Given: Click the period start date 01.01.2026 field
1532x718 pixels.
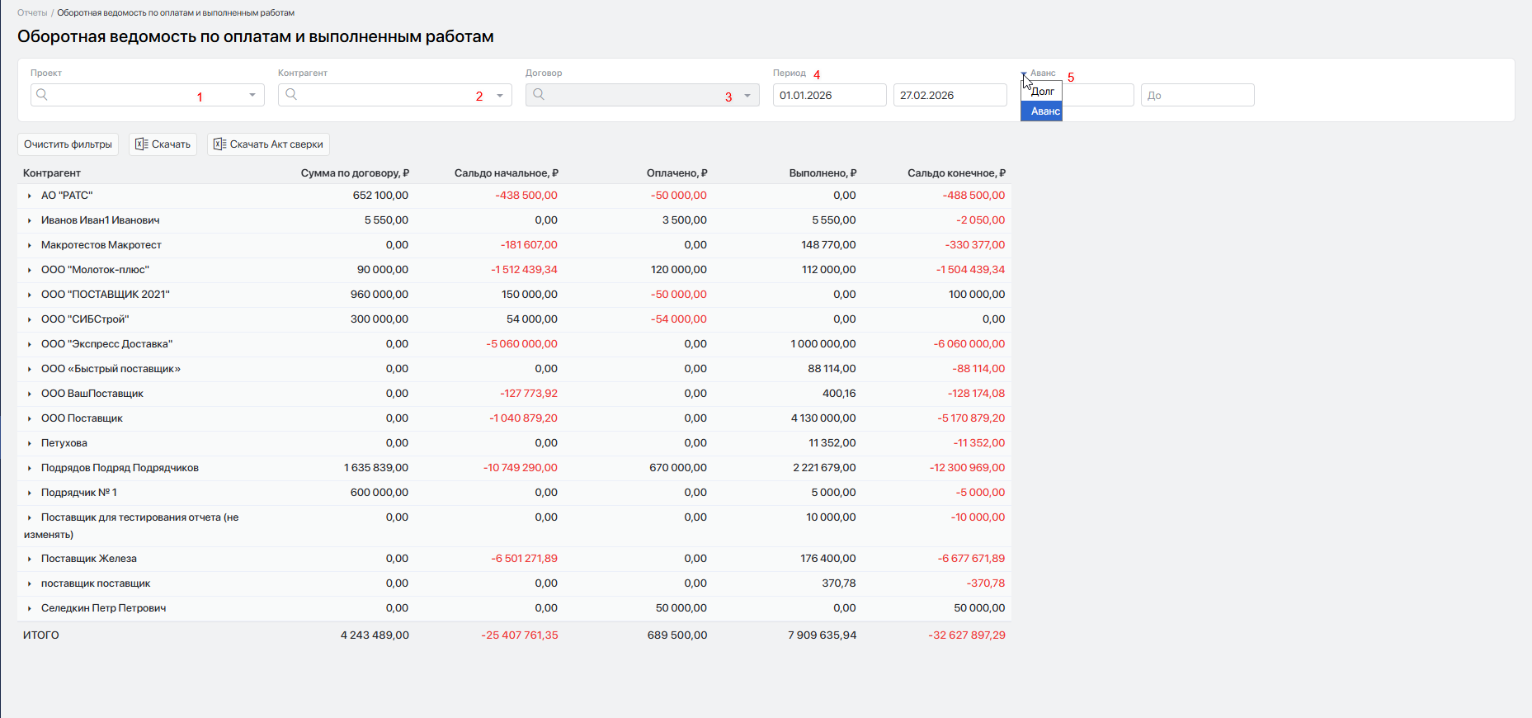Looking at the screenshot, I should (x=828, y=96).
